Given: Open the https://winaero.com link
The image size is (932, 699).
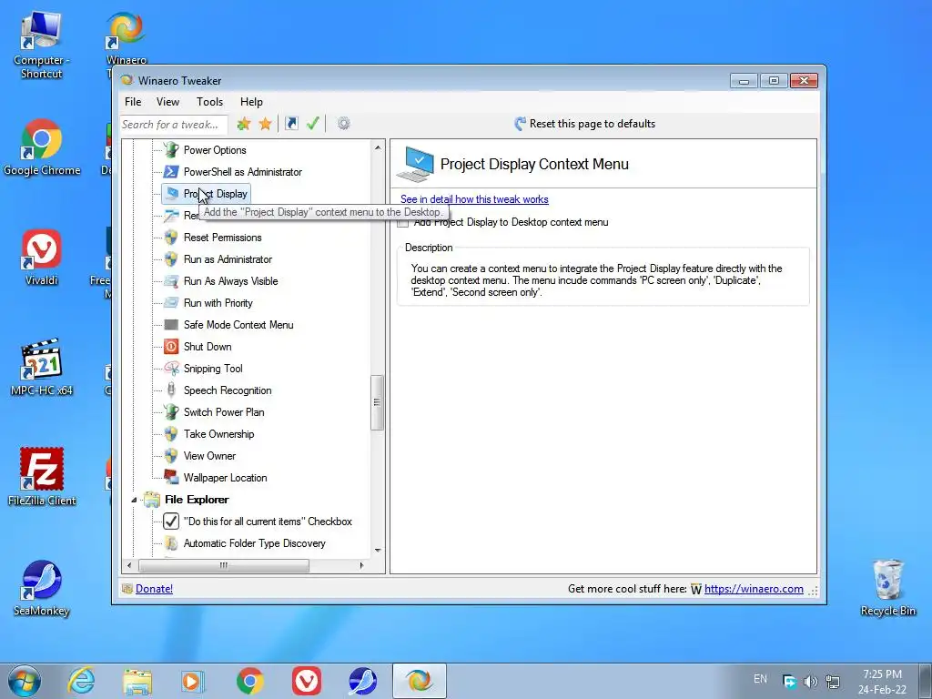Looking at the screenshot, I should tap(754, 589).
